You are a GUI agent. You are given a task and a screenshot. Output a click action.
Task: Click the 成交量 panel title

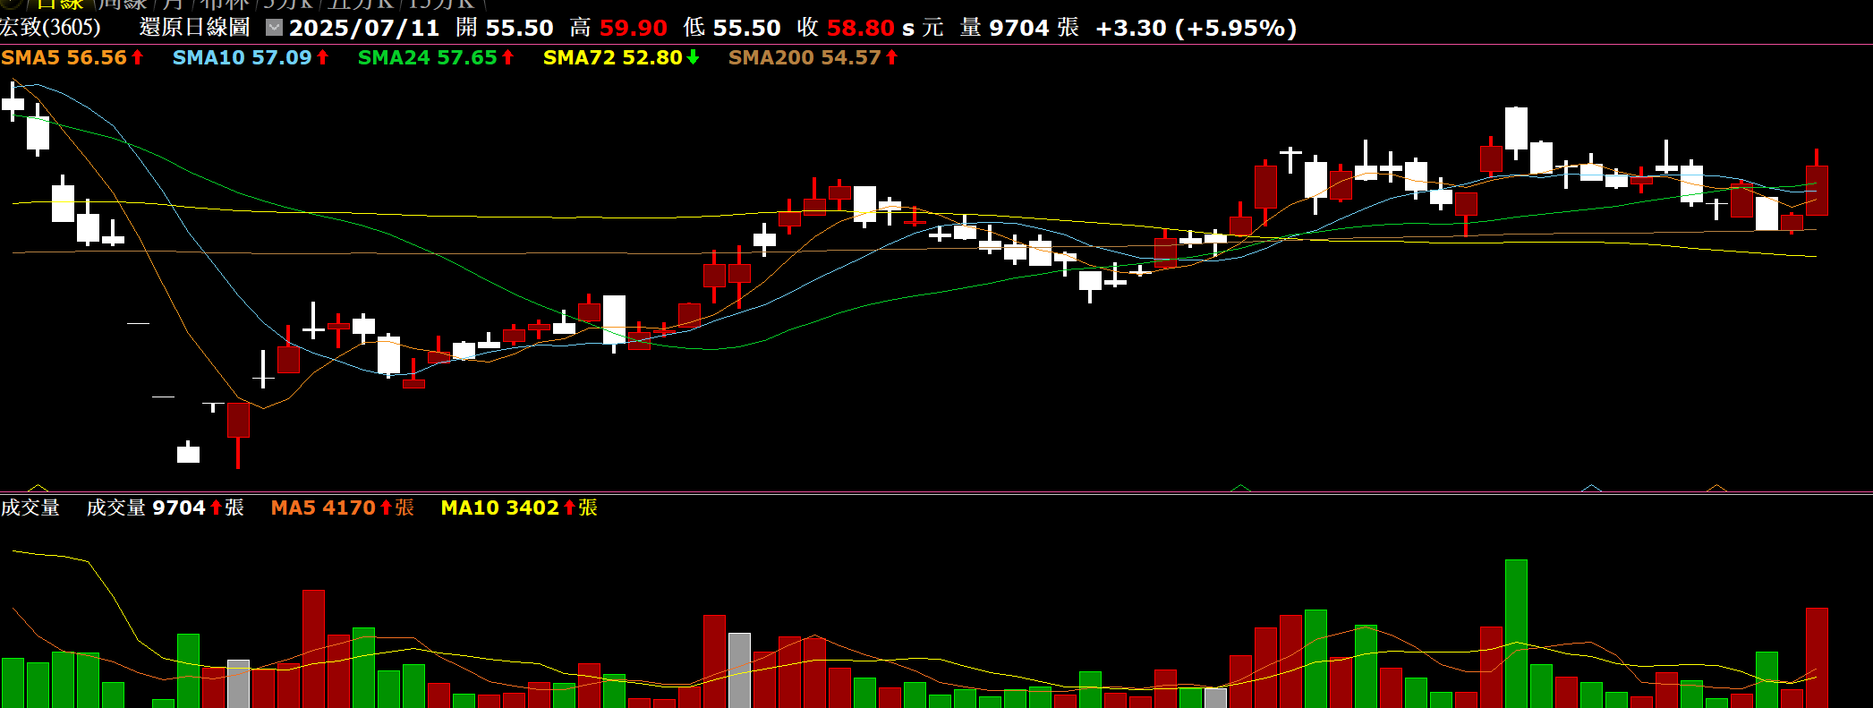30,508
